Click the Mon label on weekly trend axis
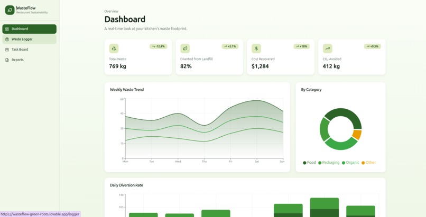This screenshot has height=217, width=426. coord(125,162)
